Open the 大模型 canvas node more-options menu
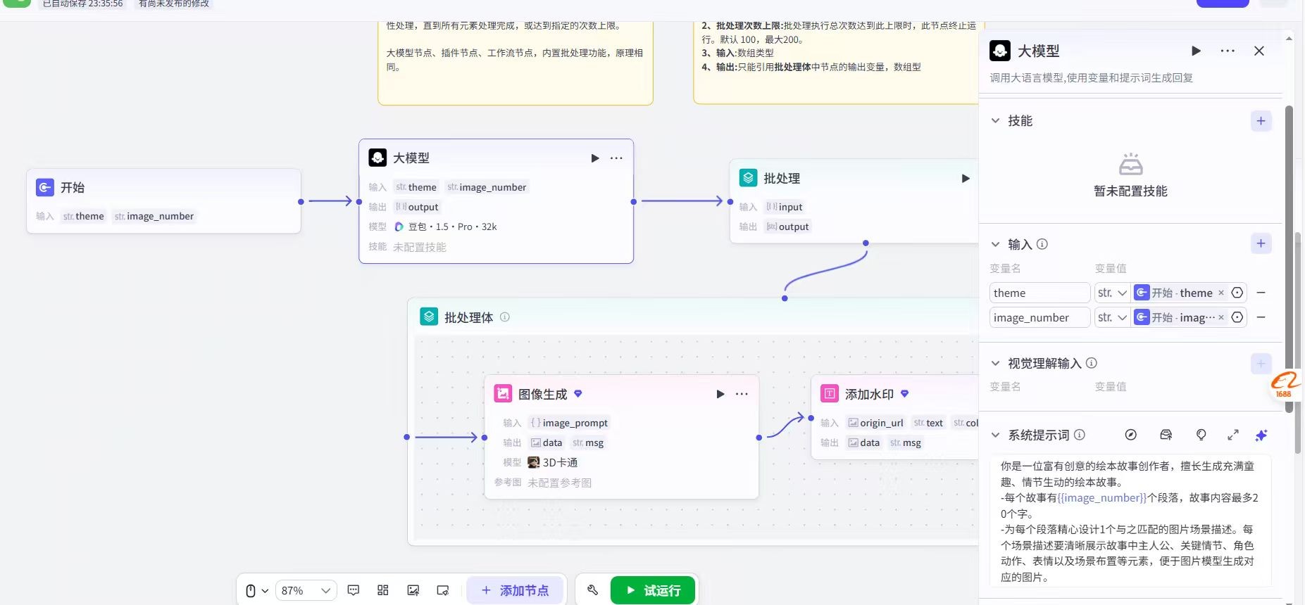This screenshot has height=605, width=1305. (x=616, y=158)
